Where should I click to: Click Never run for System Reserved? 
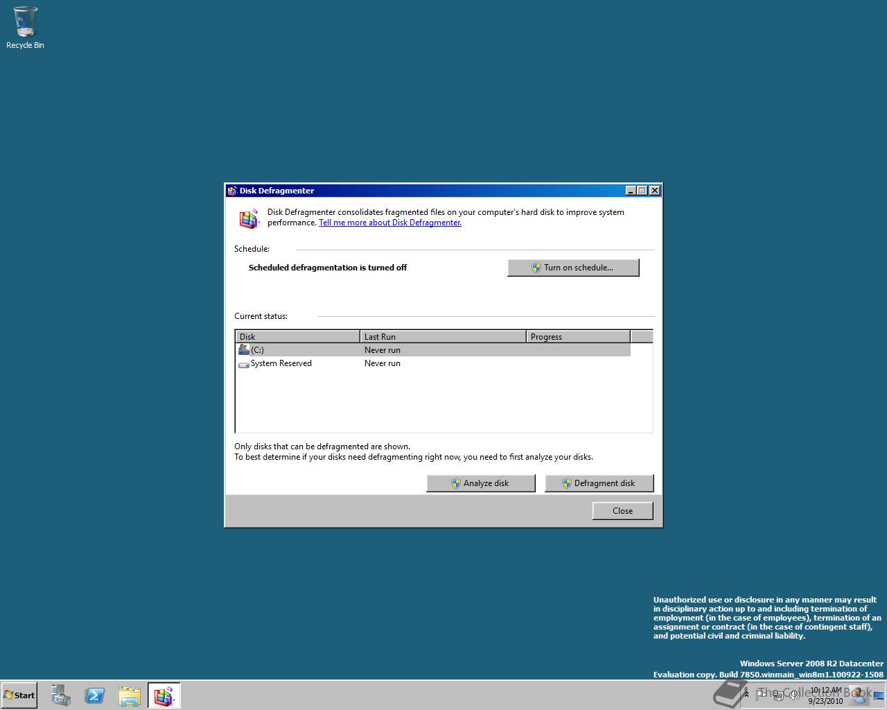tap(383, 363)
